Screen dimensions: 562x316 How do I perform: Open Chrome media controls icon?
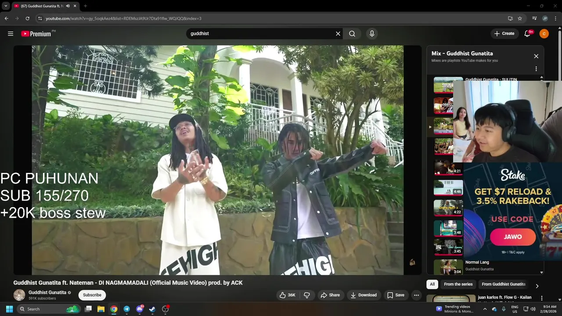[x=534, y=18]
